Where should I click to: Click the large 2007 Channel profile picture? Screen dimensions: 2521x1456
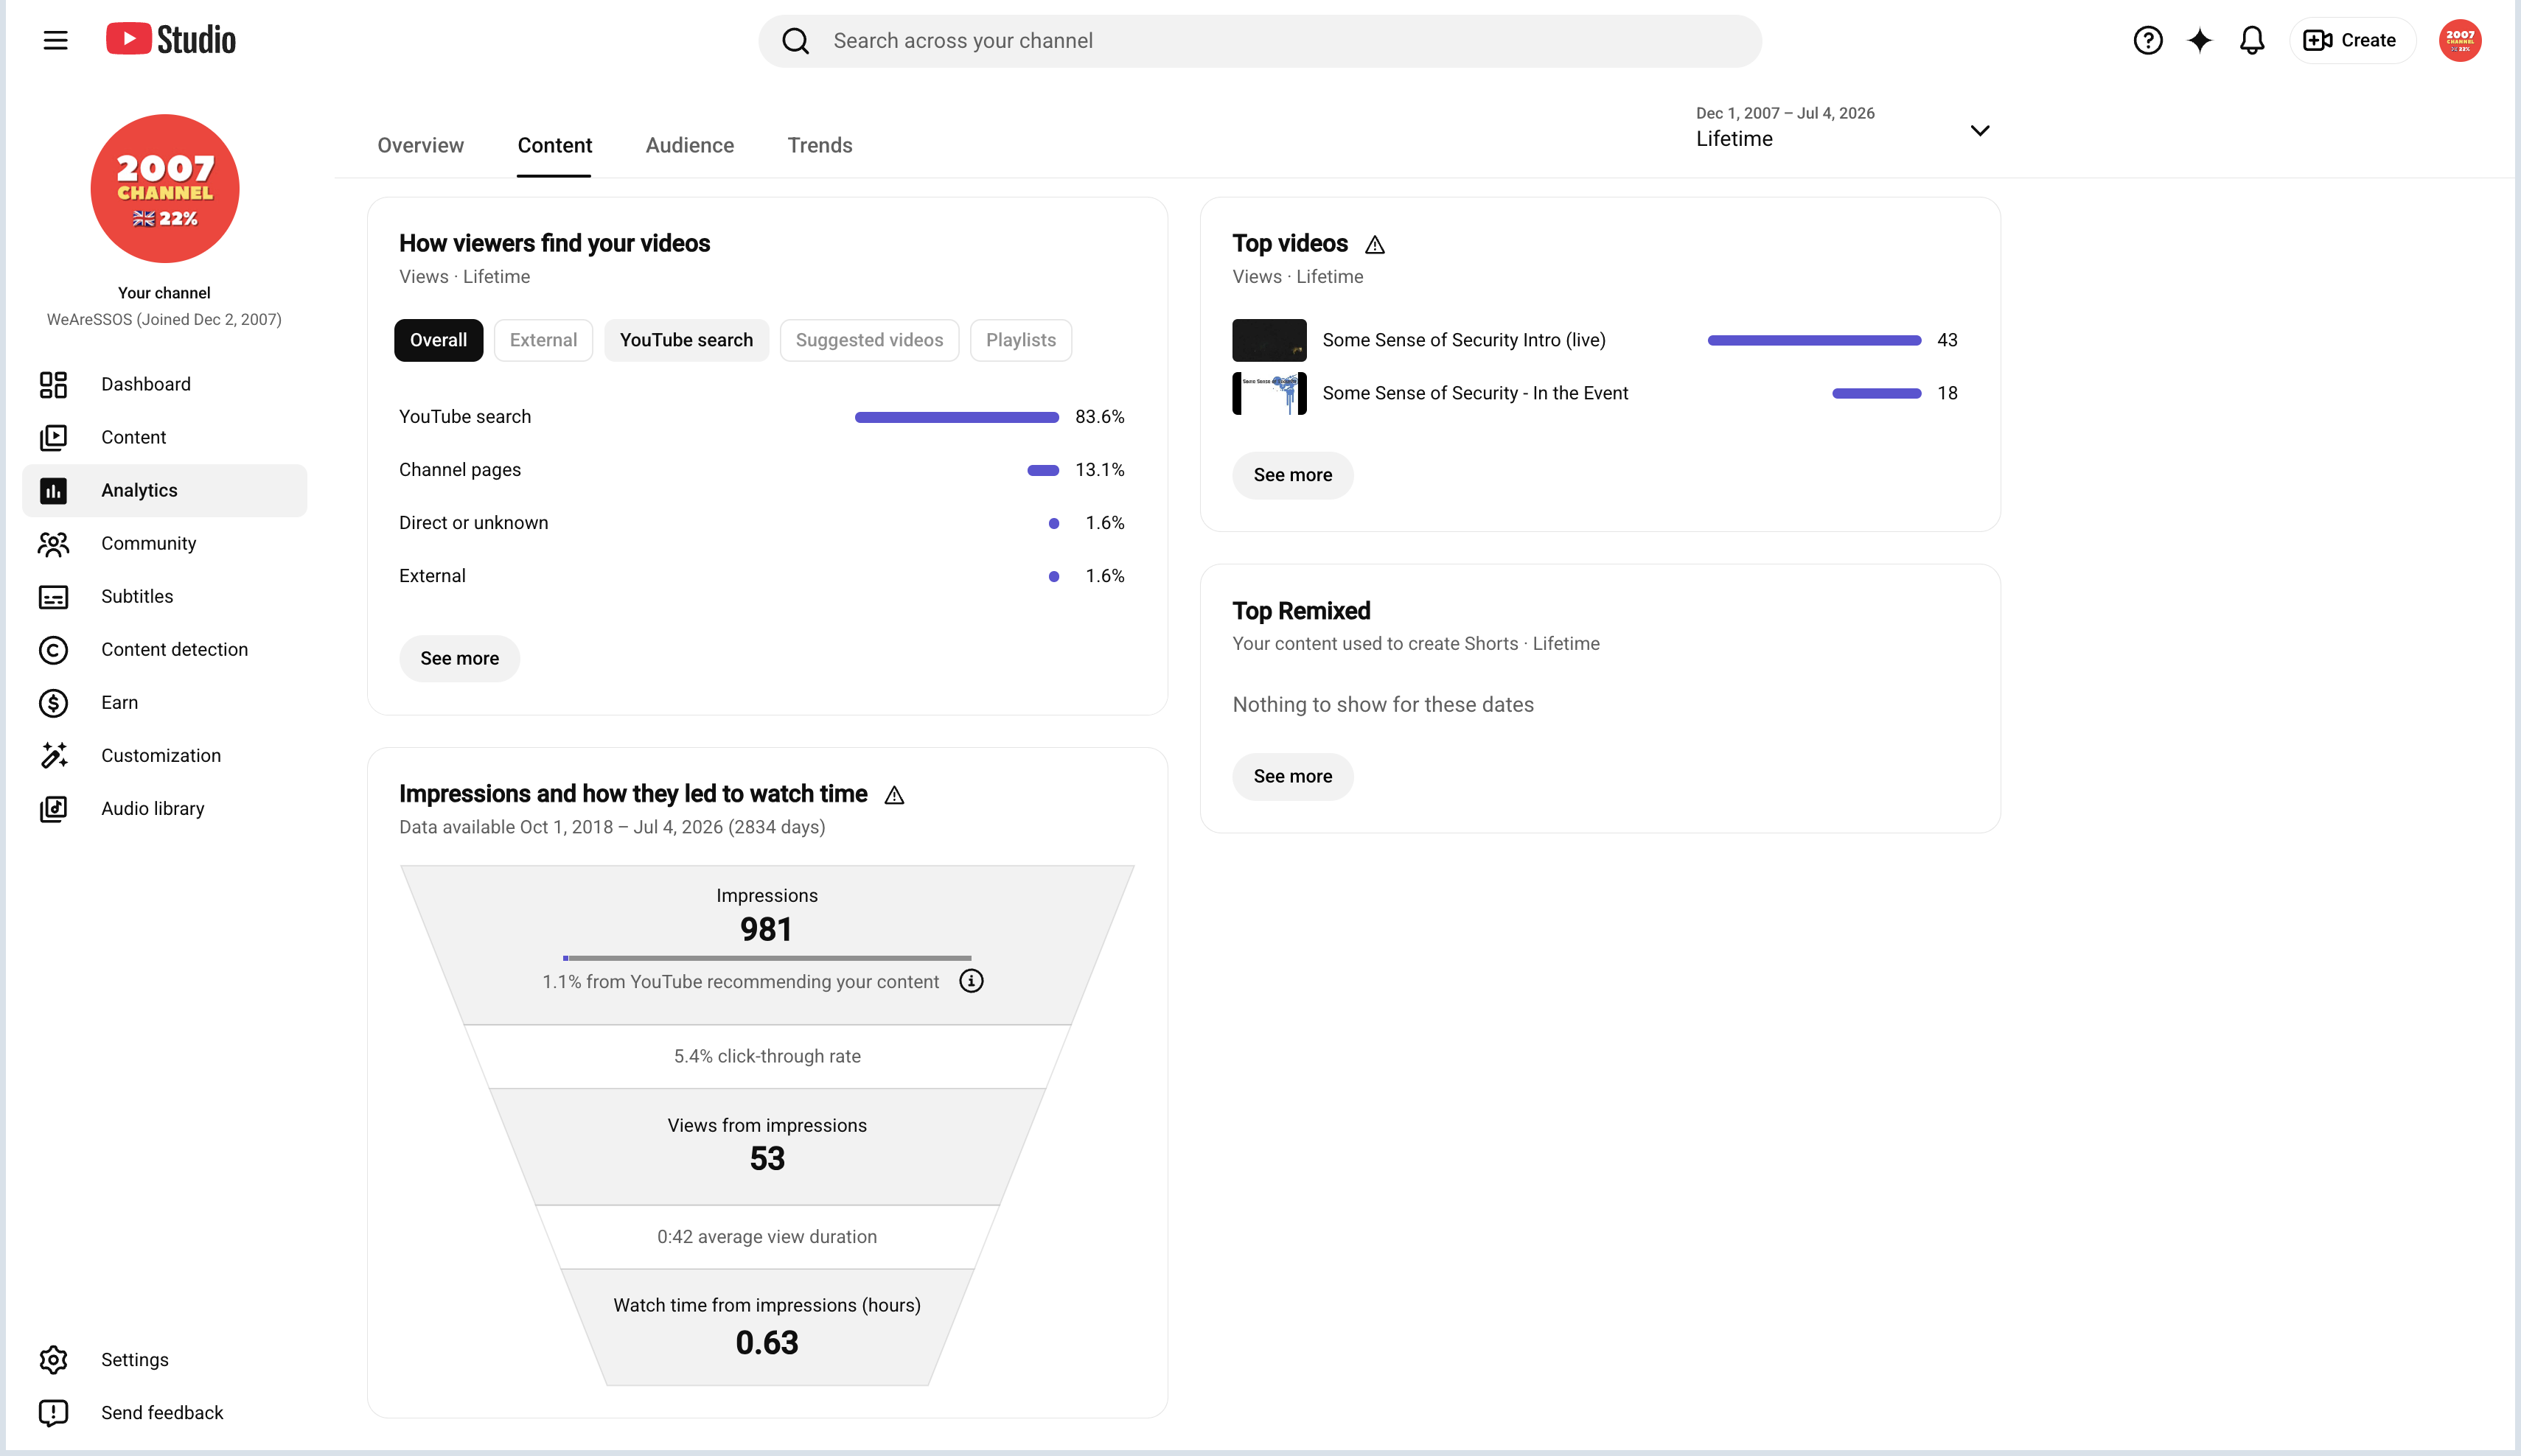coord(165,188)
